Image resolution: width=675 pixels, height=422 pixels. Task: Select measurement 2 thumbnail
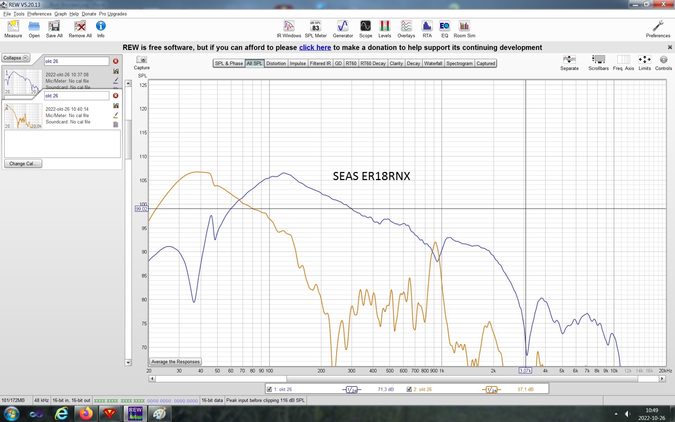point(23,116)
